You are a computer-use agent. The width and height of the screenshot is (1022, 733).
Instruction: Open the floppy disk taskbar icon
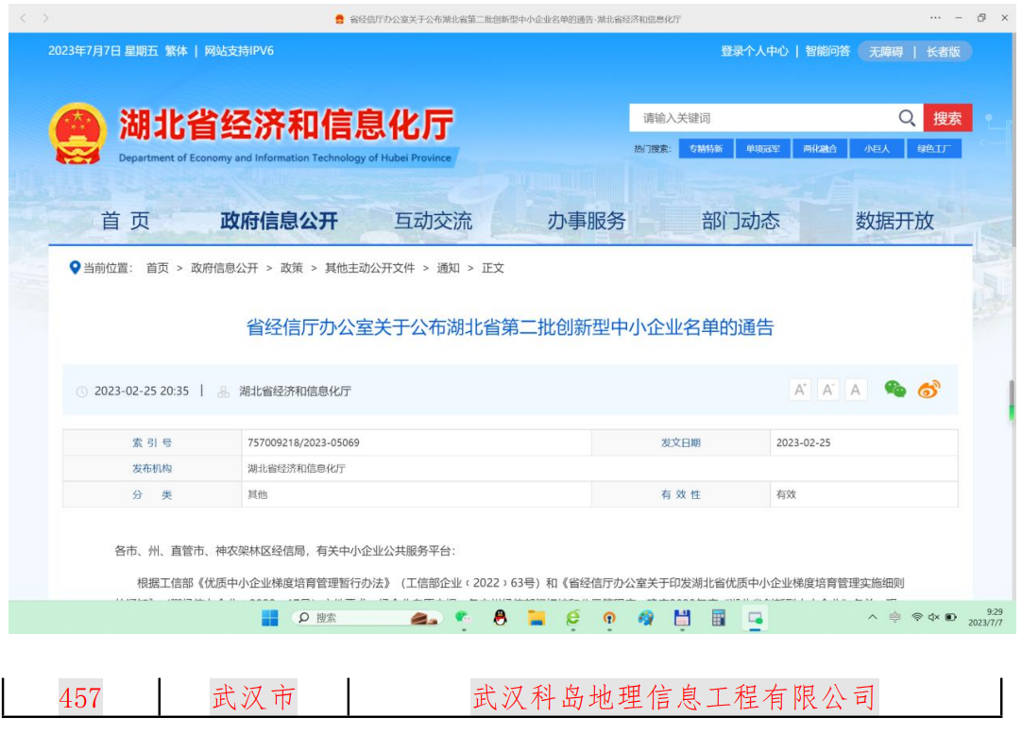[682, 618]
